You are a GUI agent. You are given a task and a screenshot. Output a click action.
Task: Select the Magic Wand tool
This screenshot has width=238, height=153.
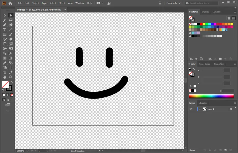pyautogui.click(x=5, y=20)
